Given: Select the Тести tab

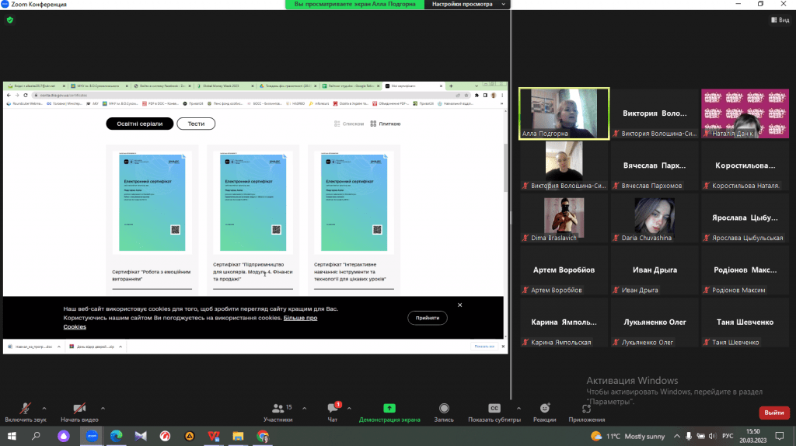Looking at the screenshot, I should 196,124.
